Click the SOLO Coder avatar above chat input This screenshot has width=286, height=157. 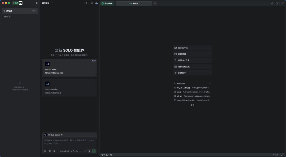pyautogui.click(x=46, y=135)
